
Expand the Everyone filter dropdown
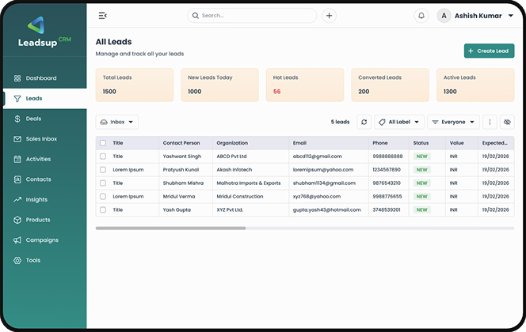(x=453, y=123)
